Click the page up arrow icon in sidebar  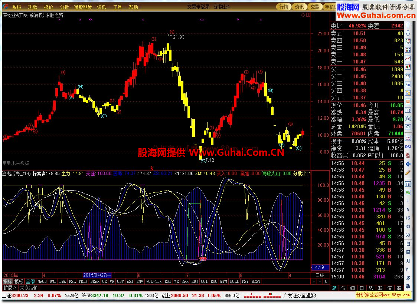(x=408, y=24)
